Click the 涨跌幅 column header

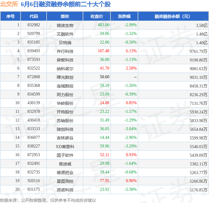[124, 16]
